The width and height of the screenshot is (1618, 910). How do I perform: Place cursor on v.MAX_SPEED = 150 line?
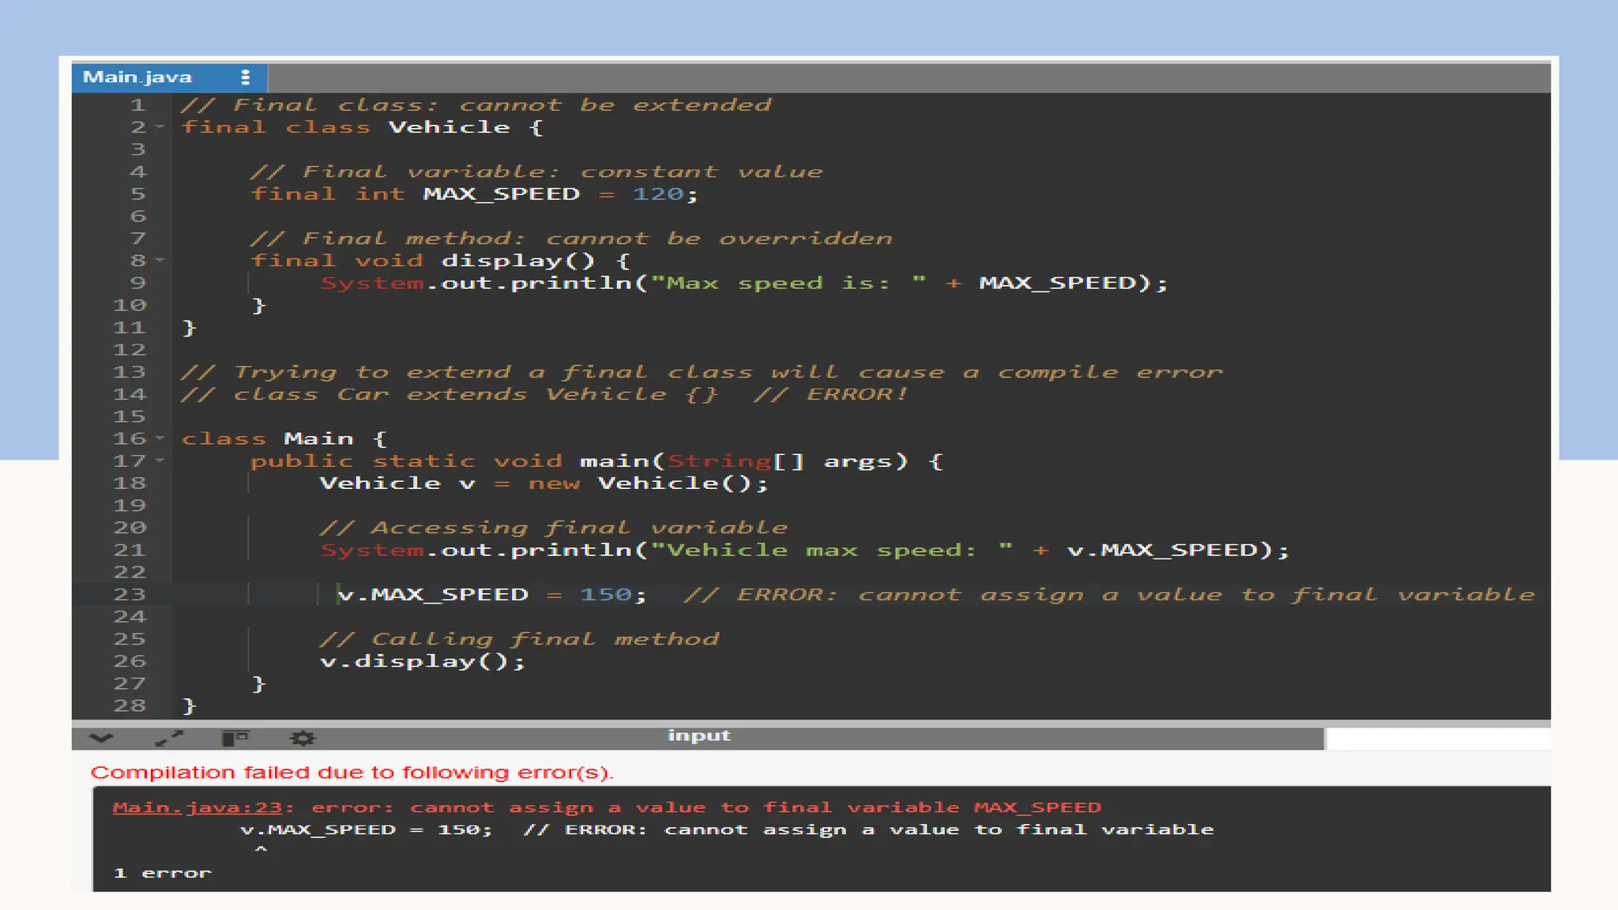(x=490, y=594)
